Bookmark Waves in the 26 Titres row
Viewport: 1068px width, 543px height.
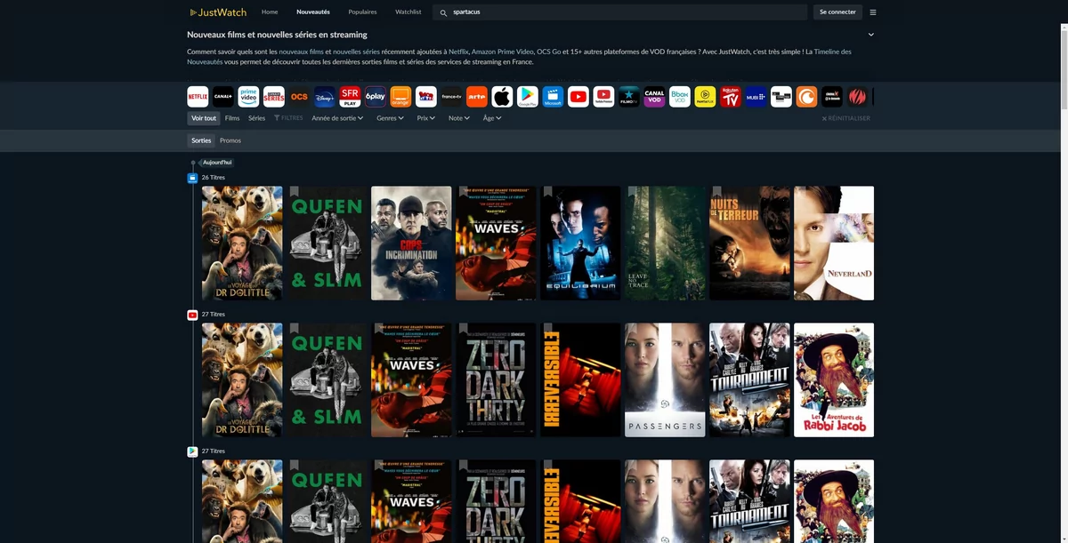click(x=464, y=192)
